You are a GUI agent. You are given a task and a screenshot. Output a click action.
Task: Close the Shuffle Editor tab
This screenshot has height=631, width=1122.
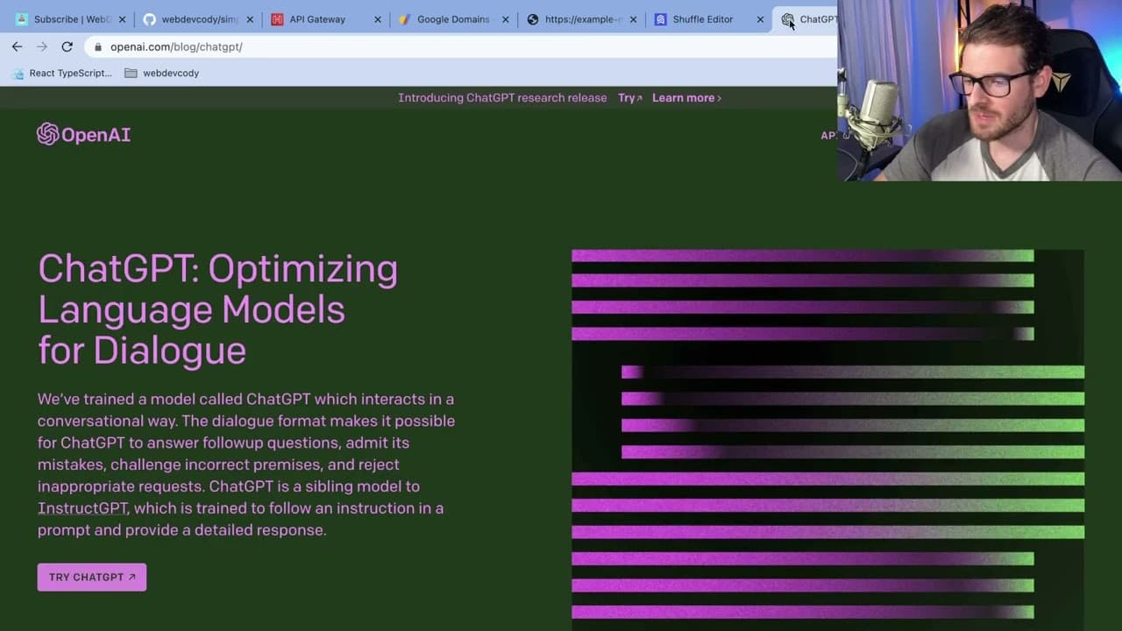pyautogui.click(x=760, y=19)
